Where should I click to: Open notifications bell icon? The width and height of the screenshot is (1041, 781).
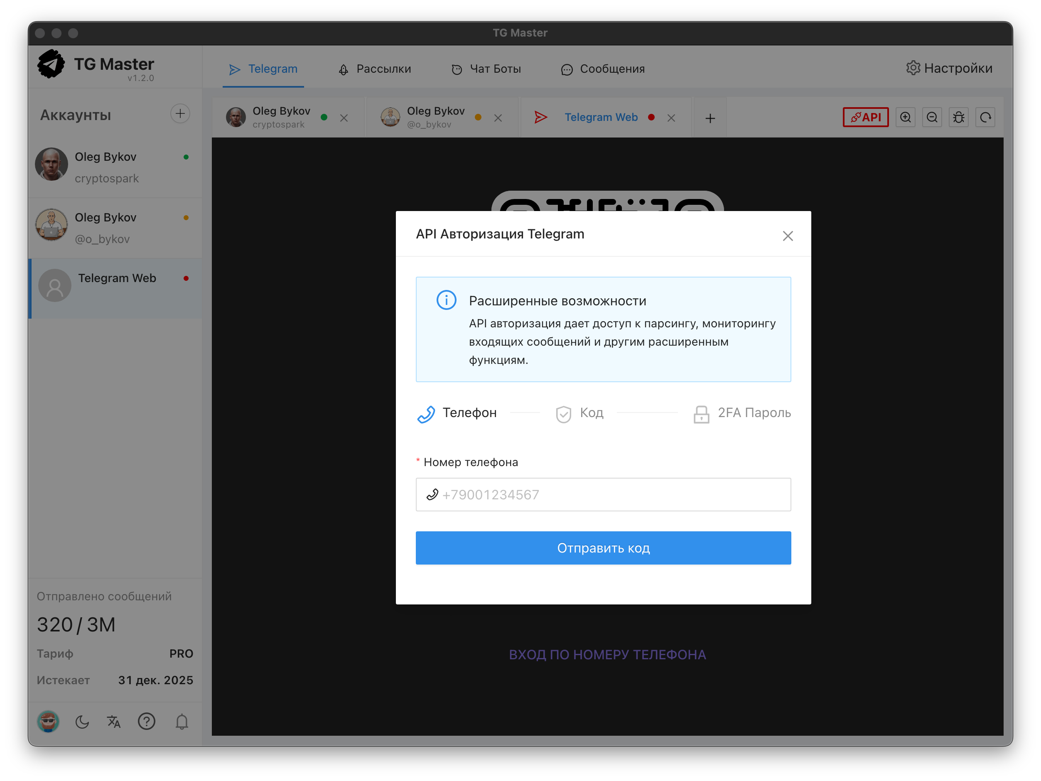[182, 721]
